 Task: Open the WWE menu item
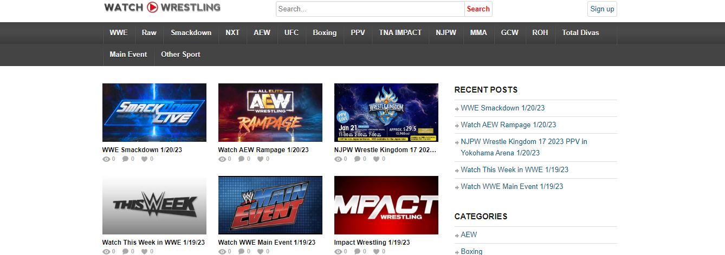click(119, 32)
